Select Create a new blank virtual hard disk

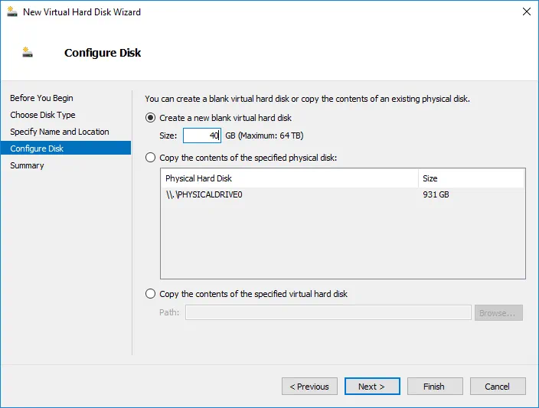151,118
